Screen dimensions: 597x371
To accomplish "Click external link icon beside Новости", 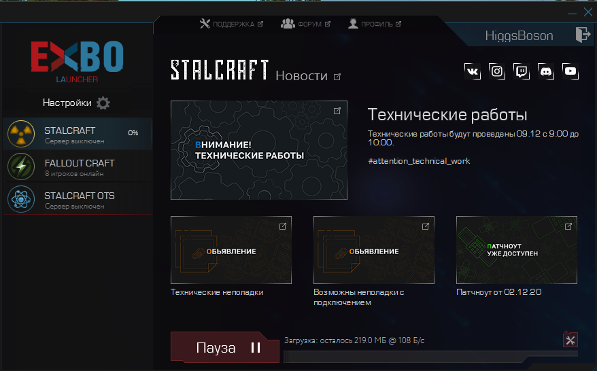I will click(337, 77).
